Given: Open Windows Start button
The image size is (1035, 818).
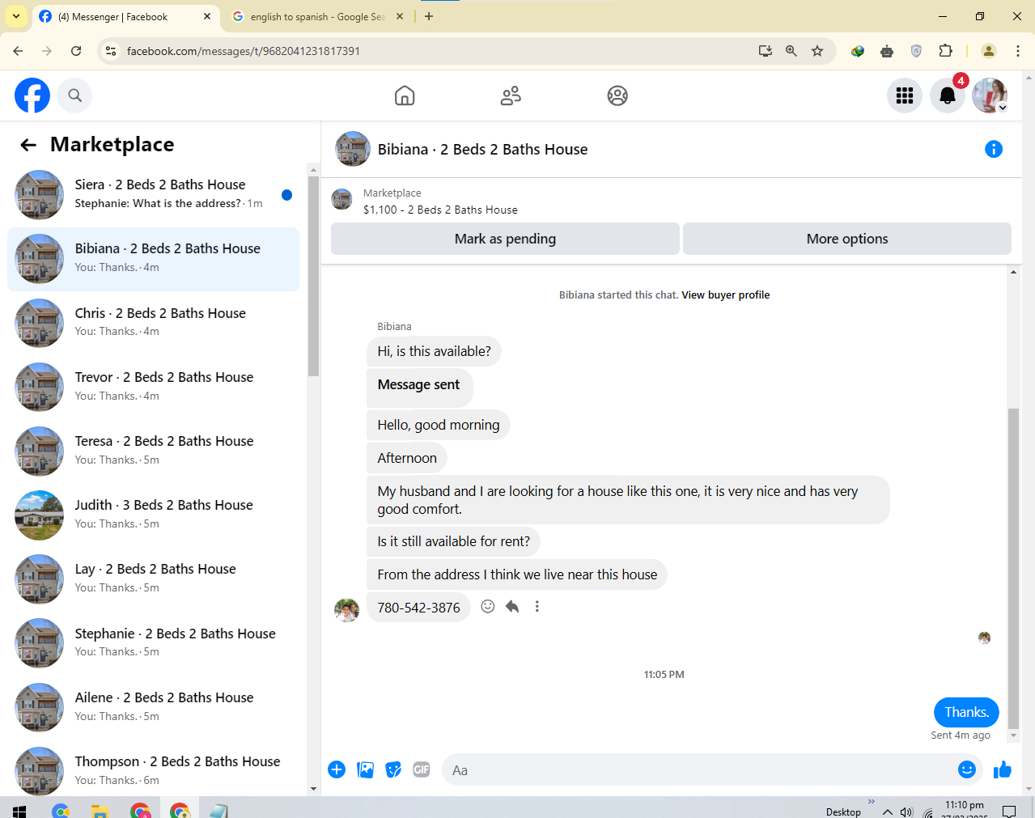Looking at the screenshot, I should (x=19, y=811).
